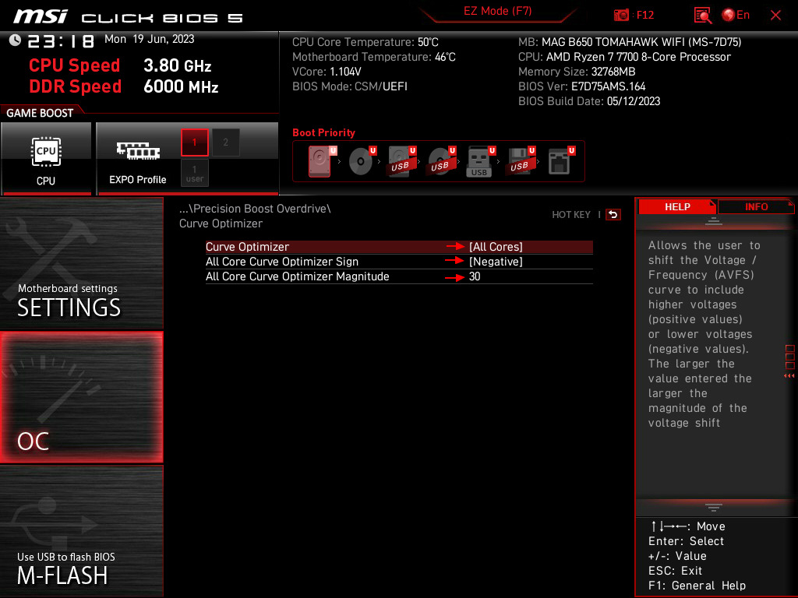
Task: Click the date Mon 19 Jun, 2023
Action: tap(149, 39)
